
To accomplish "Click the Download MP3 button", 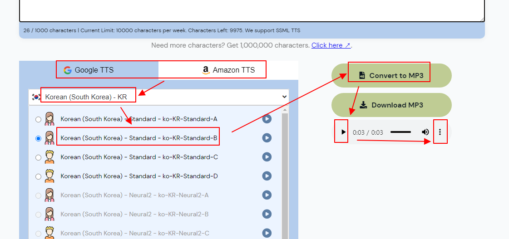I will pos(391,105).
